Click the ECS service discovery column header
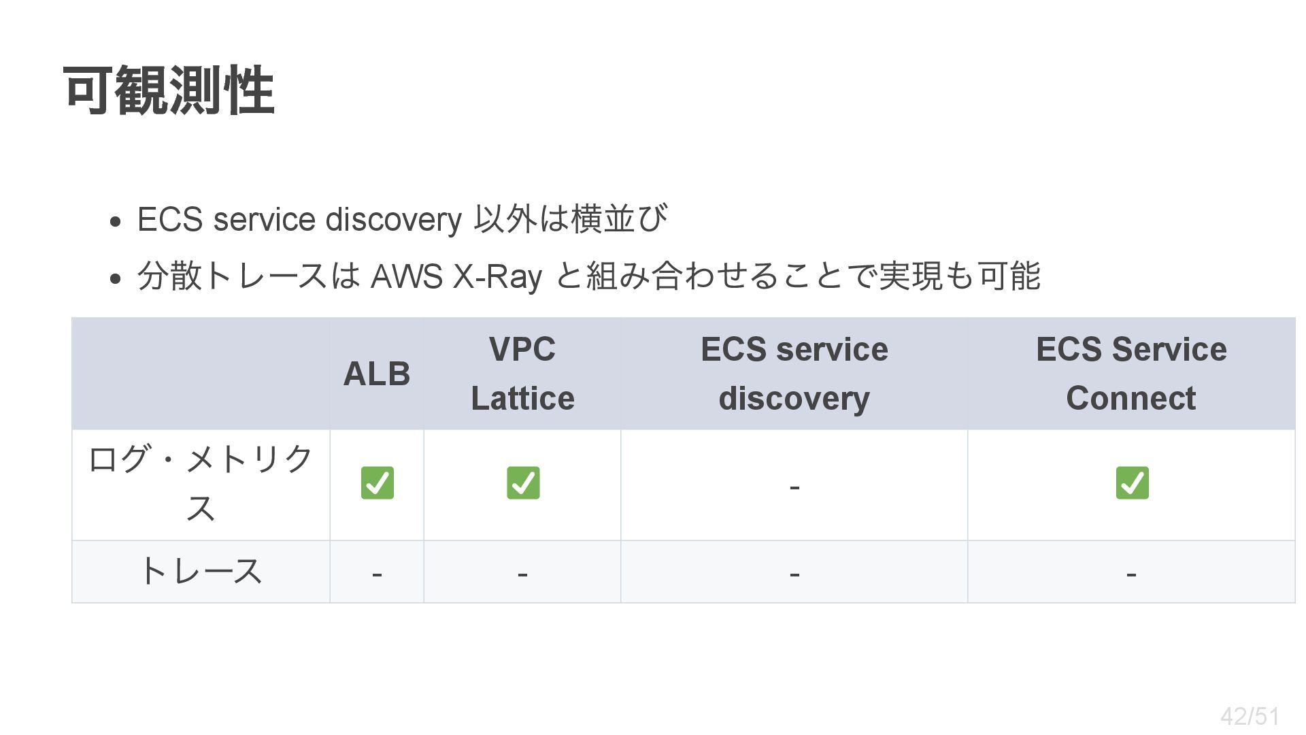The width and height of the screenshot is (1306, 735). point(794,374)
